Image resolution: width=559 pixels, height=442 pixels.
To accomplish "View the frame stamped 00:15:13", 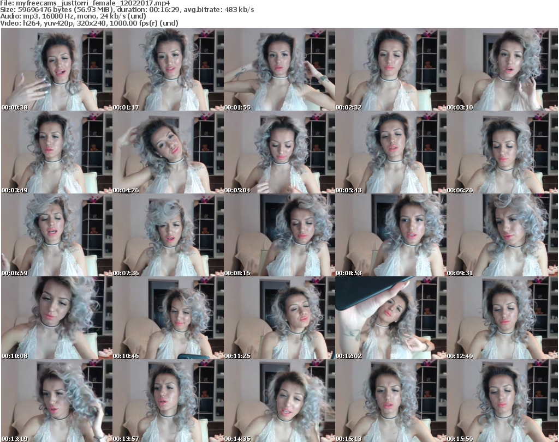I will (391, 401).
